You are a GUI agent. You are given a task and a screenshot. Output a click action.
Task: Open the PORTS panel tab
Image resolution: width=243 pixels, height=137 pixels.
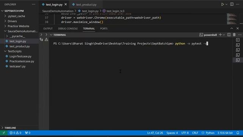104,29
